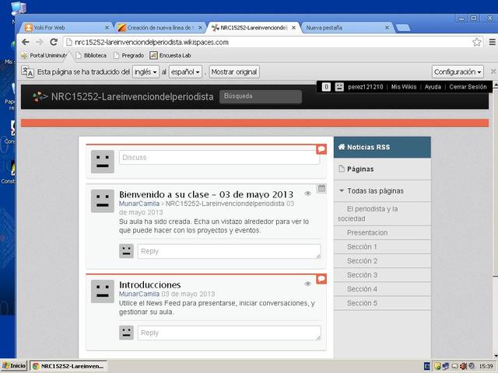This screenshot has height=373, width=498.
Task: Click Ayuda link
Action: click(x=433, y=87)
